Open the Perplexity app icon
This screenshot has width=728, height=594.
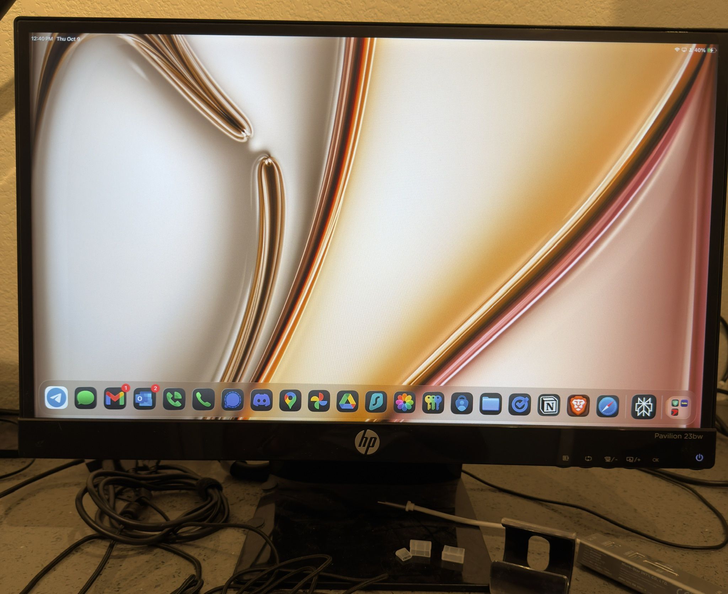click(643, 407)
